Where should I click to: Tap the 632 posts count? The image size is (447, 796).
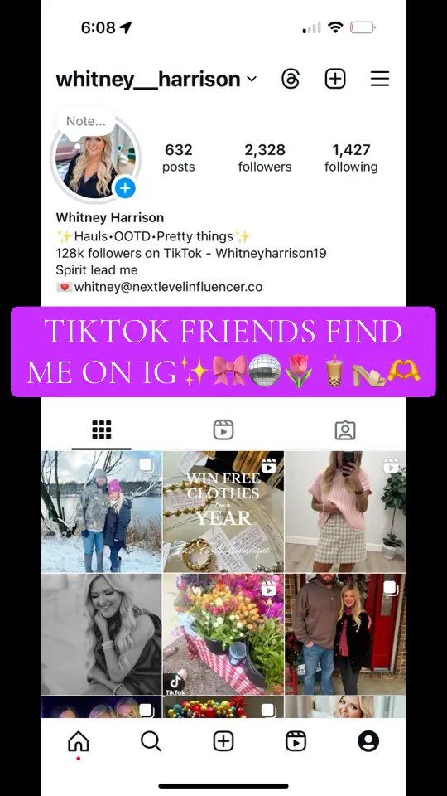(x=179, y=158)
